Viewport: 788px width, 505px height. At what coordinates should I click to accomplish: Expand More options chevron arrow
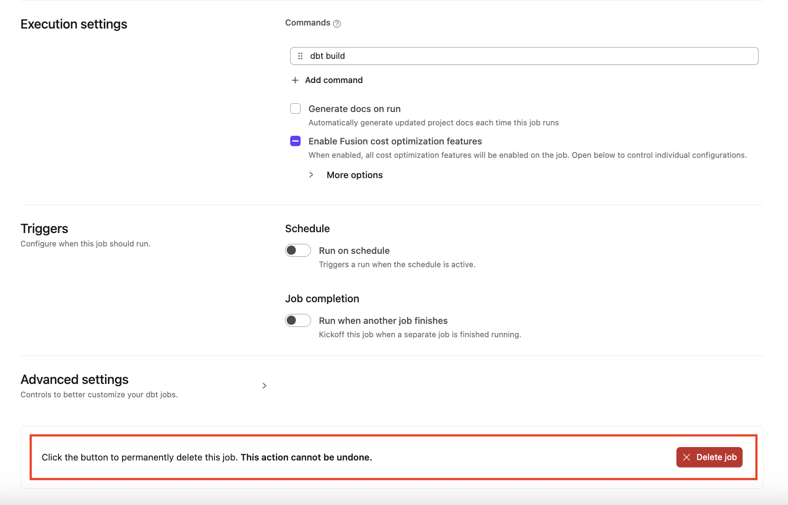(x=311, y=175)
